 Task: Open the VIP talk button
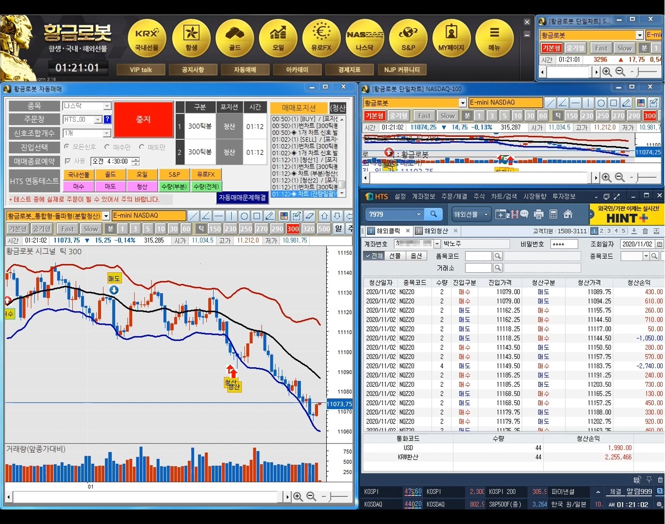(x=141, y=70)
